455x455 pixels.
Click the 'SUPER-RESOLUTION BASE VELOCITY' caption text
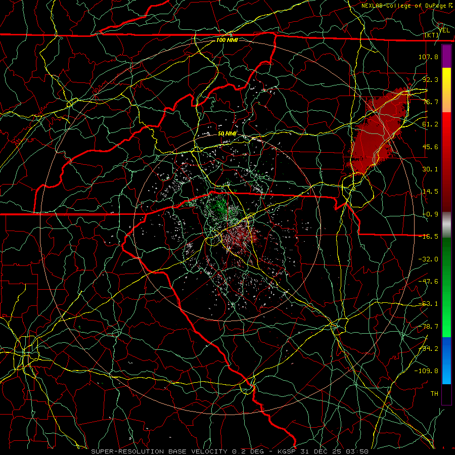(159, 451)
